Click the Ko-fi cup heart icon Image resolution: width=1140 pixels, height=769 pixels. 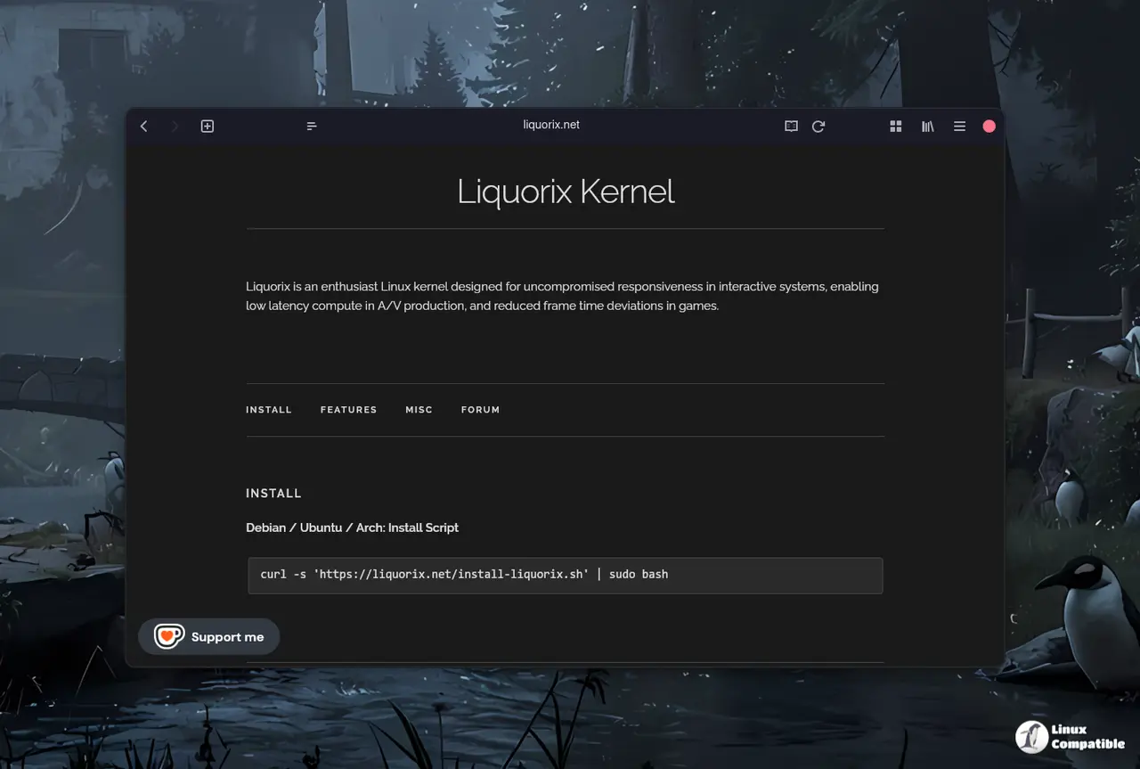(168, 636)
